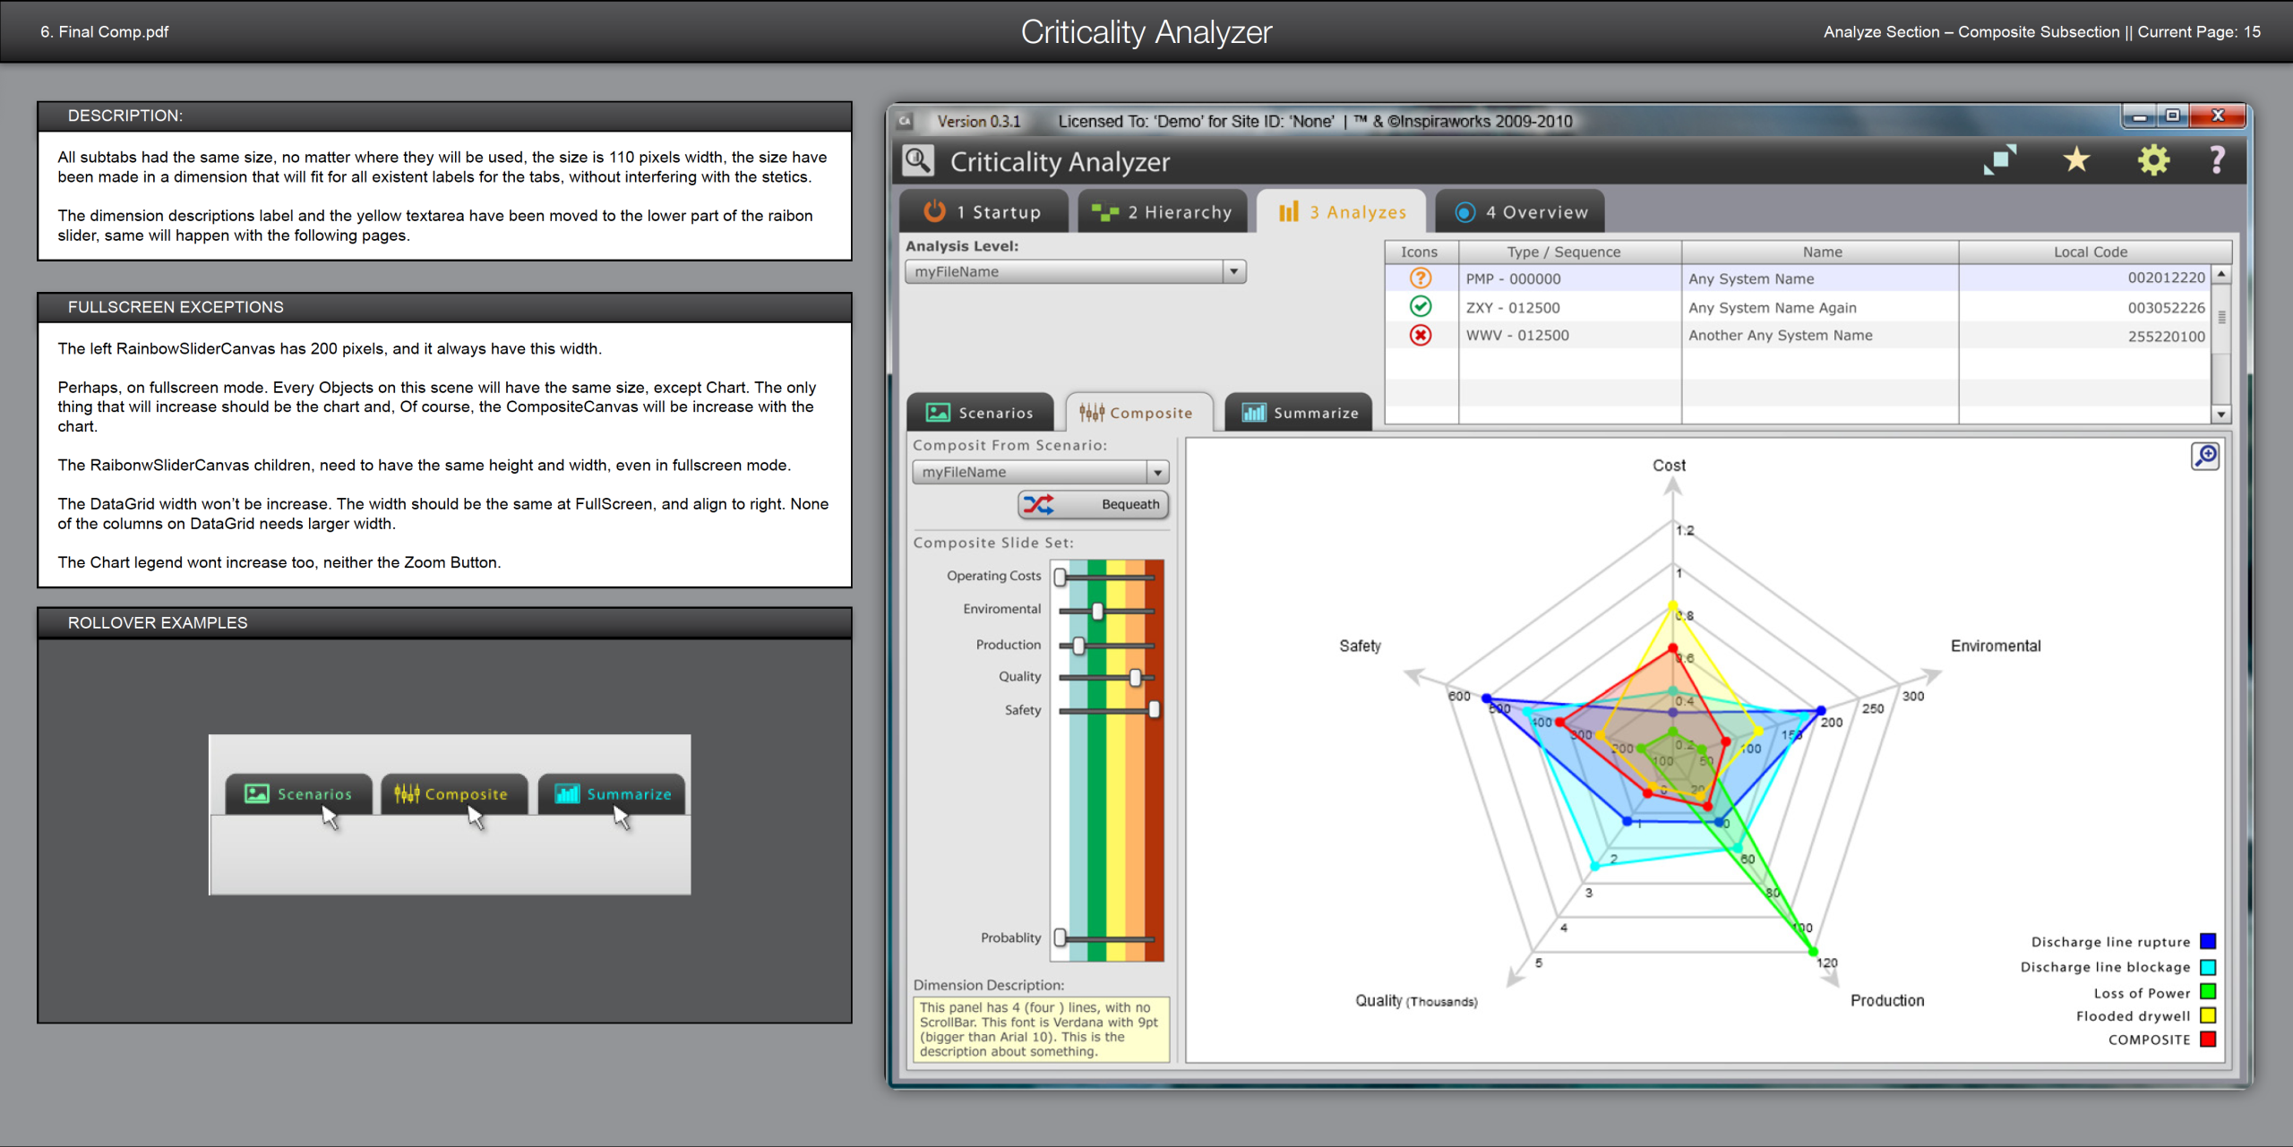Viewport: 2293px width, 1147px height.
Task: Click the Any System Name Again cell
Action: pyautogui.click(x=1820, y=307)
